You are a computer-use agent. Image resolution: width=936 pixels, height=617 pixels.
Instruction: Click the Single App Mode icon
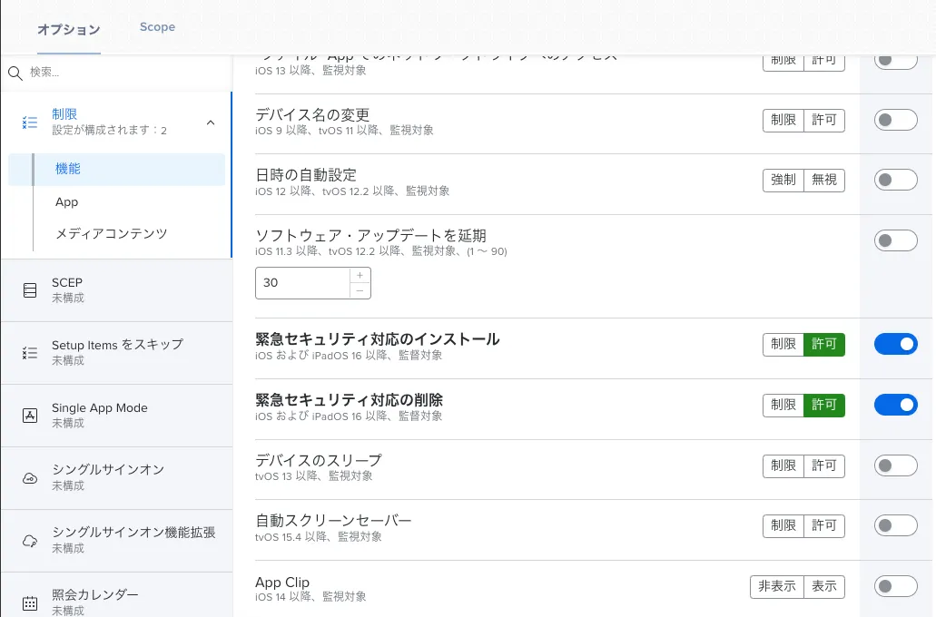pos(30,416)
